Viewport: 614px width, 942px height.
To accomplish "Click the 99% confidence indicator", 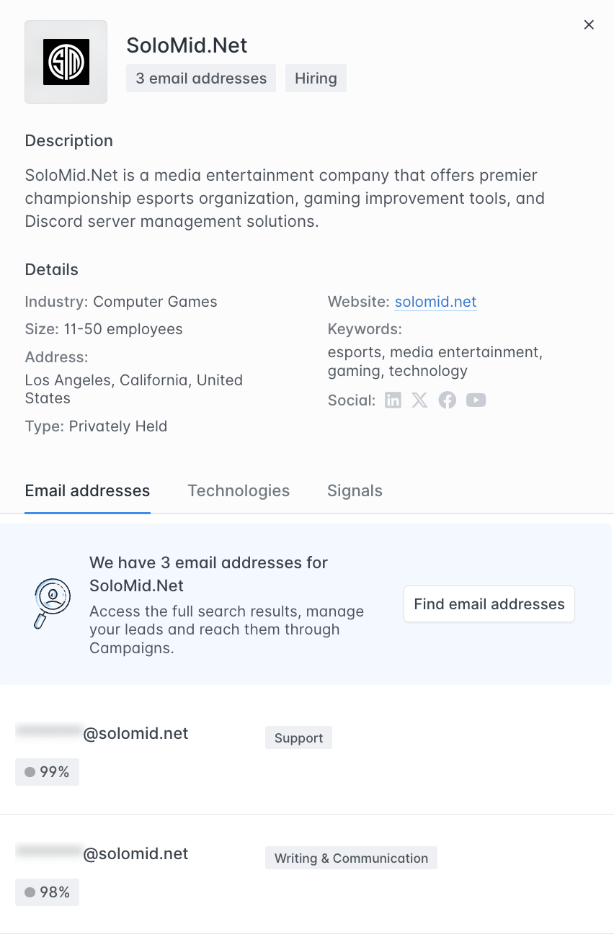I will (x=47, y=771).
